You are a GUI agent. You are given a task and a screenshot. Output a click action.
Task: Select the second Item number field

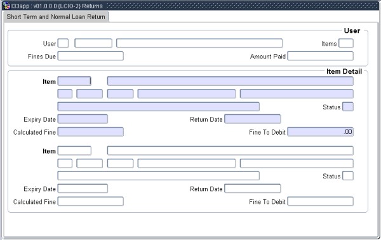74,150
